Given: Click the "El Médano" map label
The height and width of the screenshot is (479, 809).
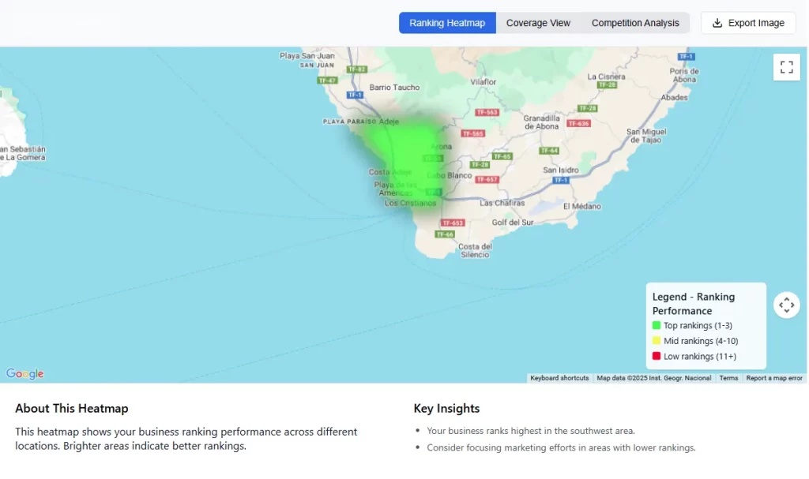Looking at the screenshot, I should (582, 206).
